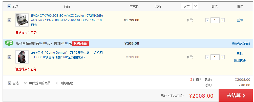Open the Game Demon case thumbnail
Screen dimensions: 254x102
point(22,57)
